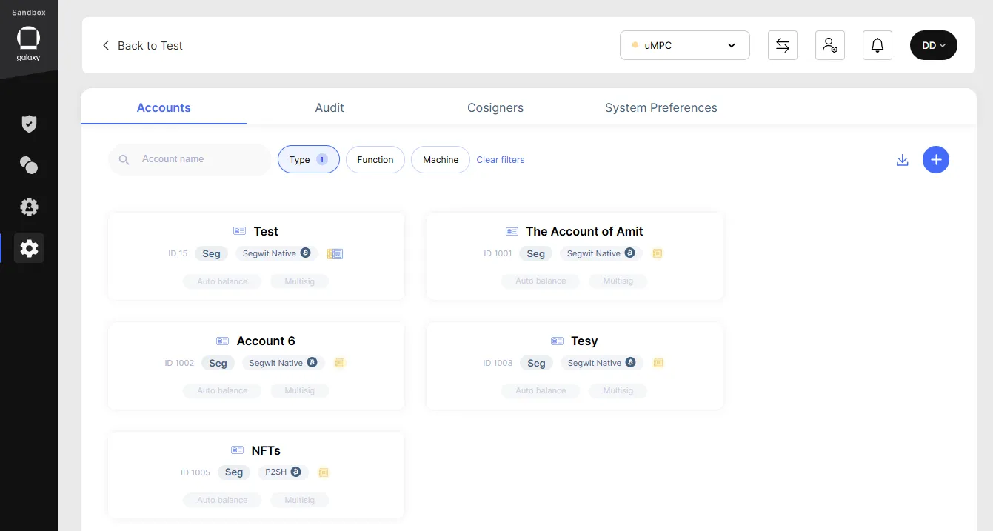993x531 pixels.
Task: Switch to the Accounts tab
Action: click(x=164, y=107)
